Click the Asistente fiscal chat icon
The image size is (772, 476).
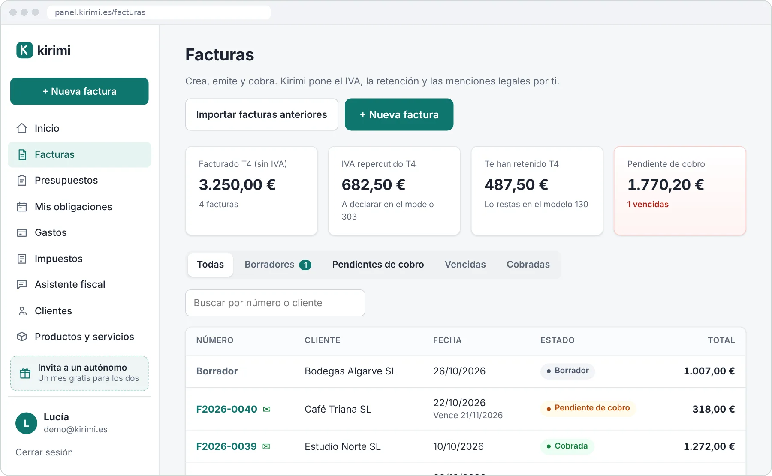click(x=22, y=285)
